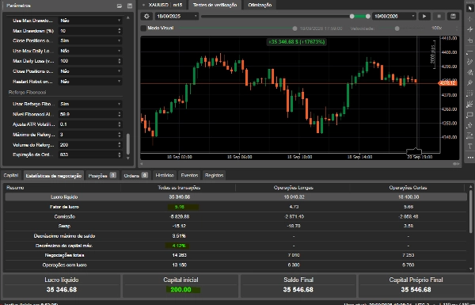
Task: Click the load parameters icon in Parâmetros header
Action: tap(120, 6)
